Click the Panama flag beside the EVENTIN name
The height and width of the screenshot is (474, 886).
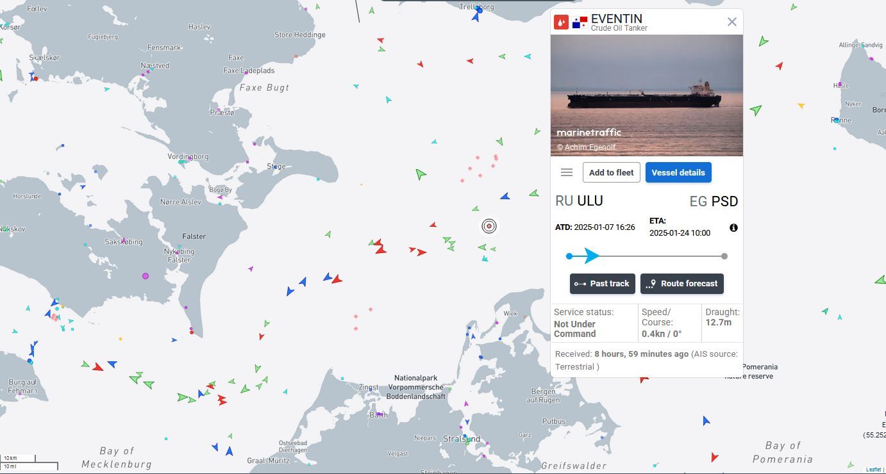coord(579,21)
